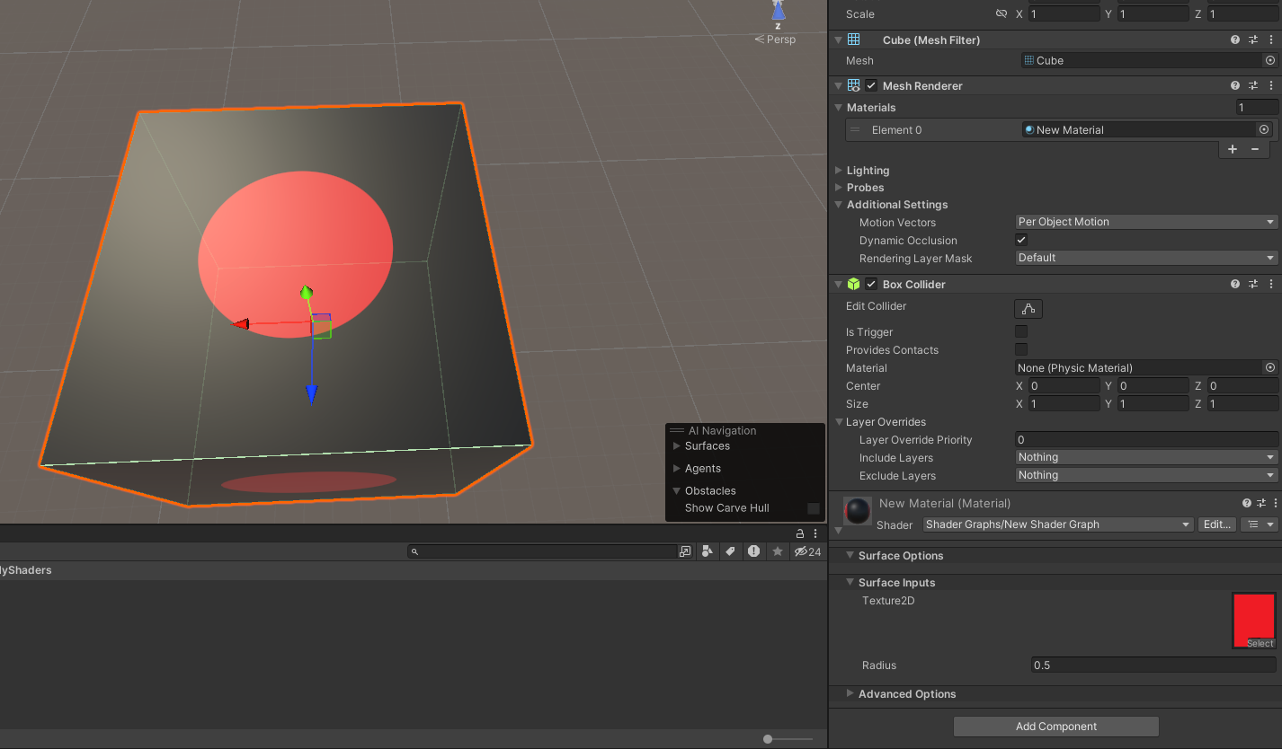Expand Advanced Options section
The width and height of the screenshot is (1282, 749).
[850, 694]
